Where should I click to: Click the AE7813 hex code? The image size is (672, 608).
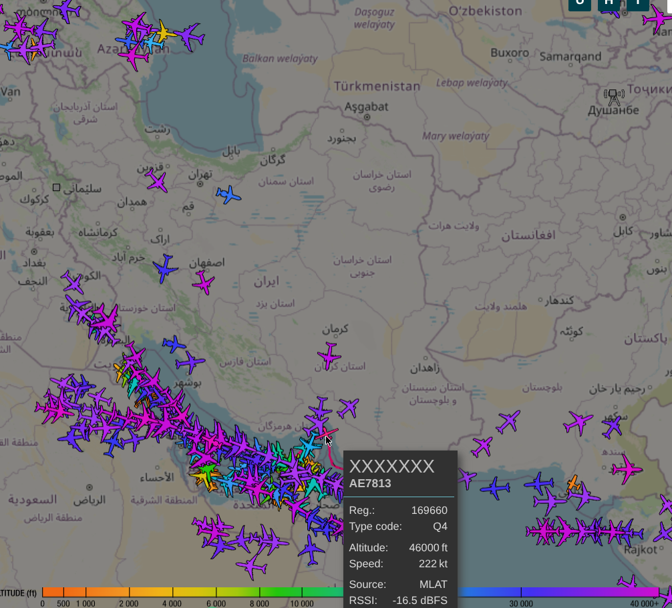coord(370,483)
